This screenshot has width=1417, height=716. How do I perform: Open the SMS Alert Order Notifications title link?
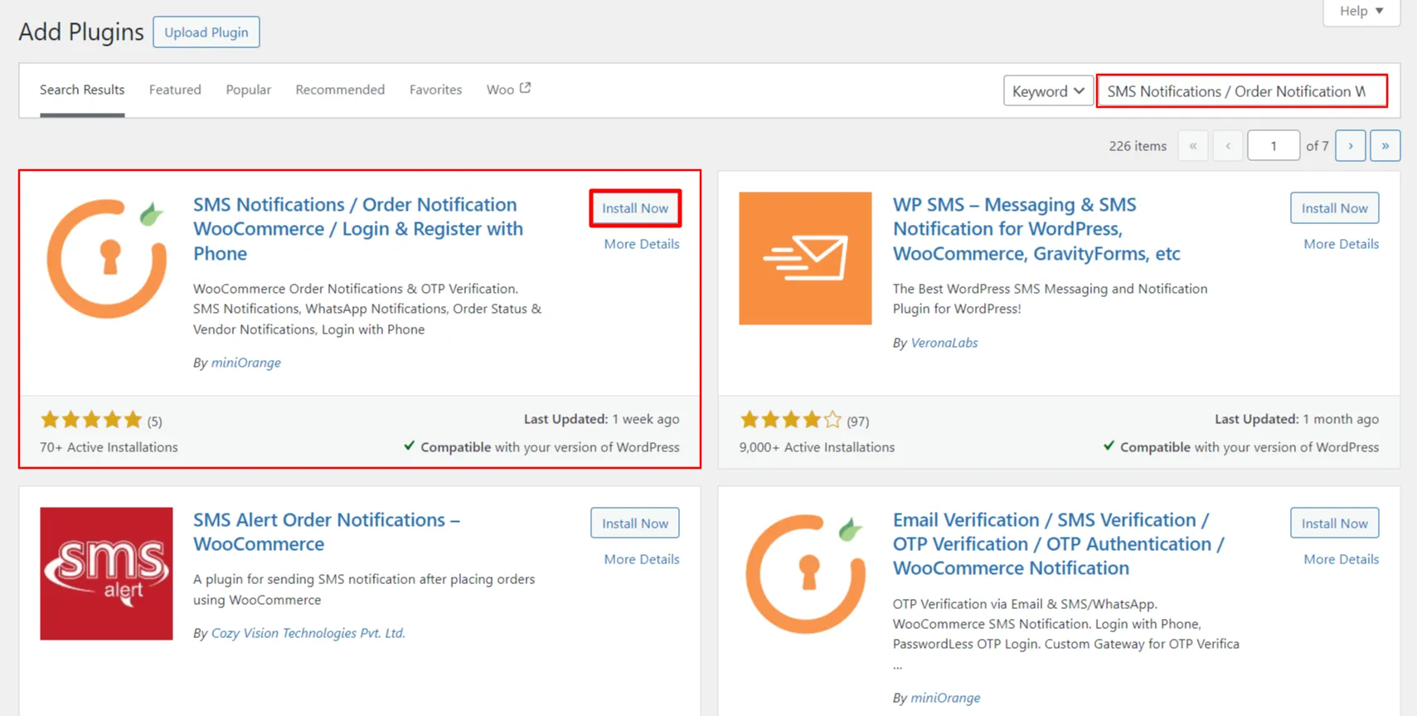327,532
